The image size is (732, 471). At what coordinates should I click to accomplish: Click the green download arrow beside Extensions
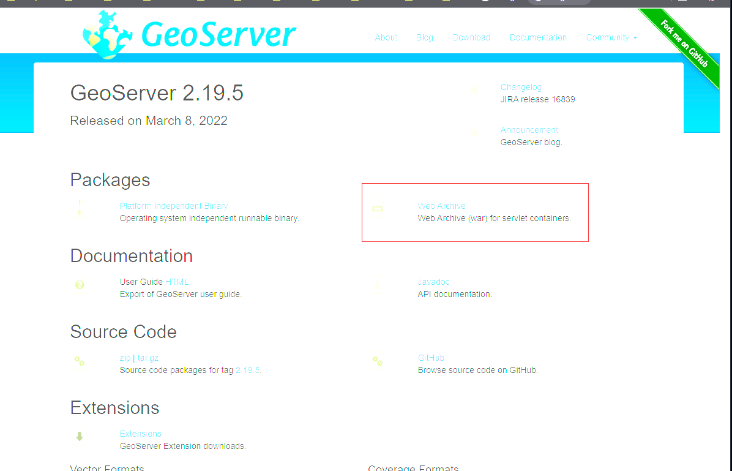pyautogui.click(x=79, y=436)
